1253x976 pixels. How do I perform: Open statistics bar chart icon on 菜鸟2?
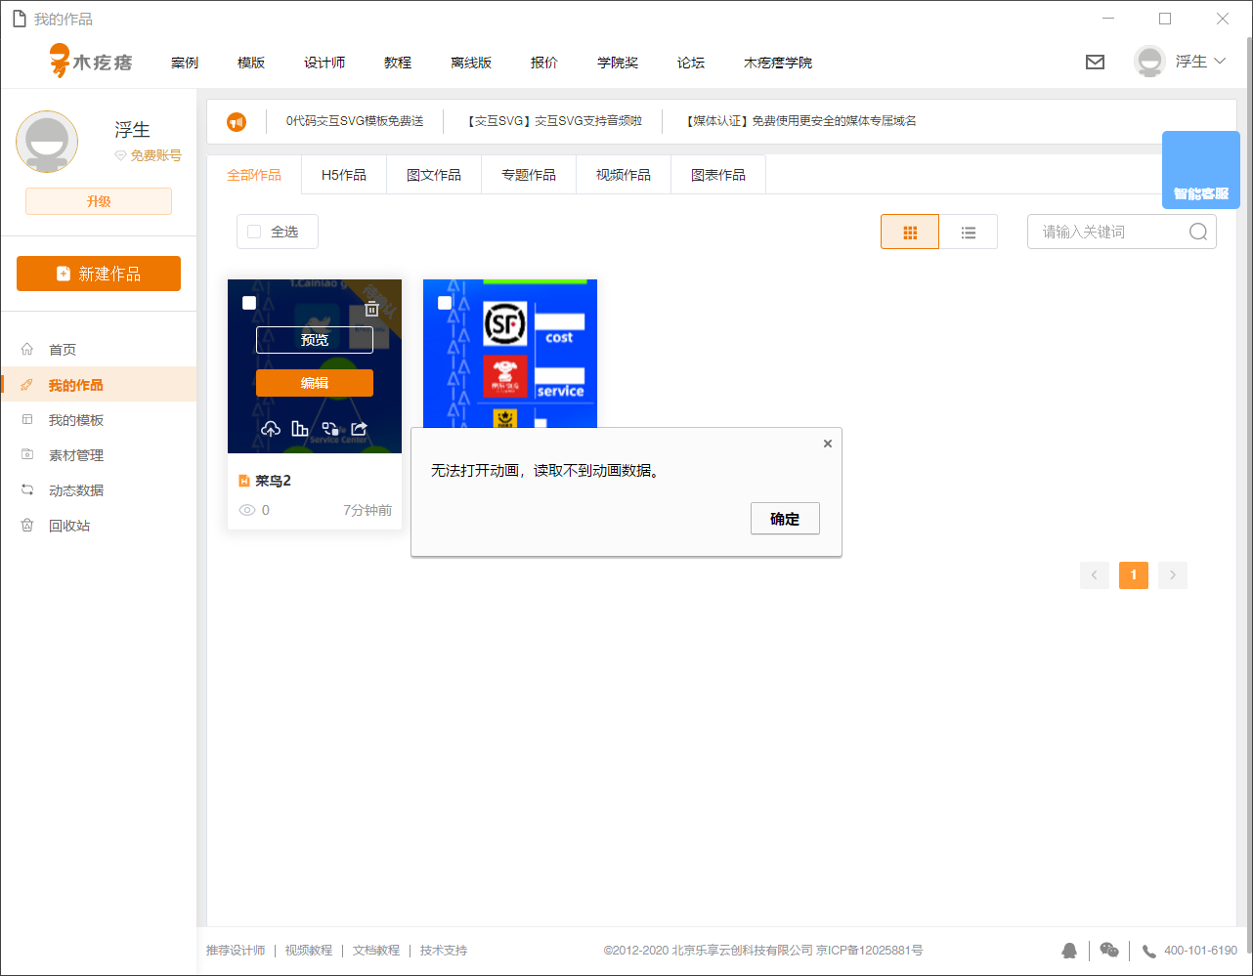300,429
